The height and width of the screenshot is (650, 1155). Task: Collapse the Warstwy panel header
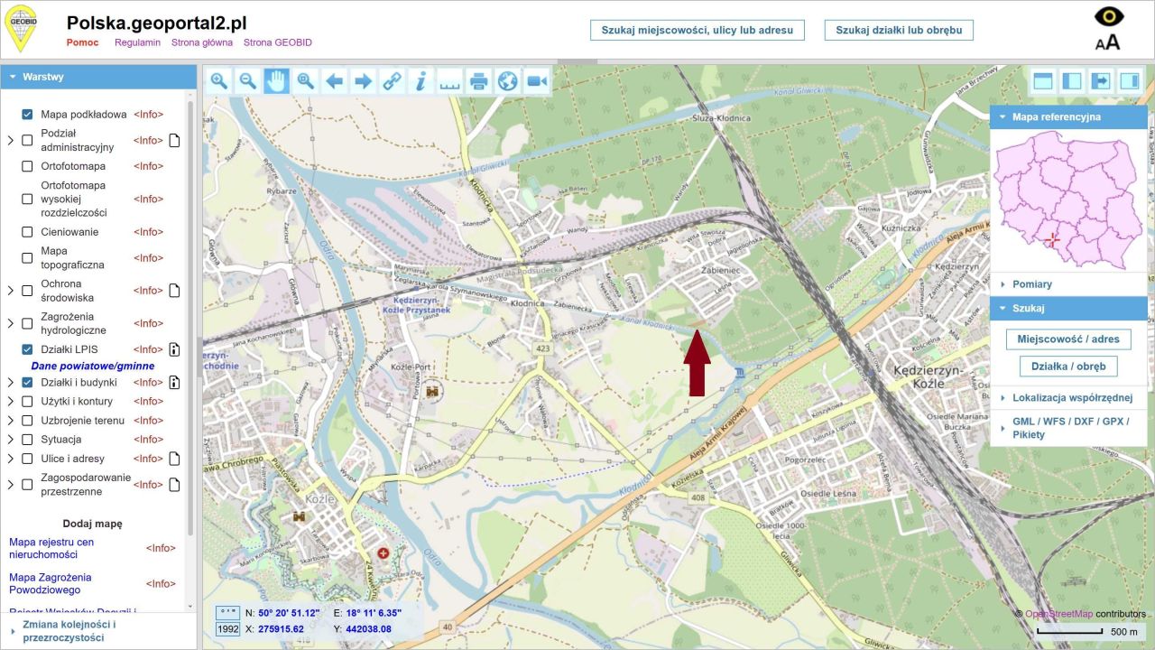tap(98, 77)
